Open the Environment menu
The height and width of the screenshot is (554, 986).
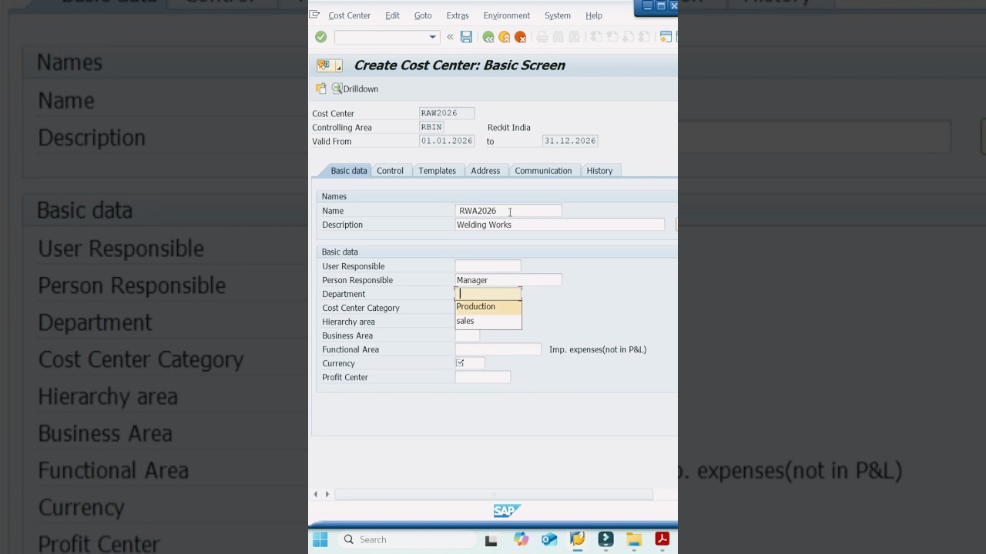pos(507,15)
